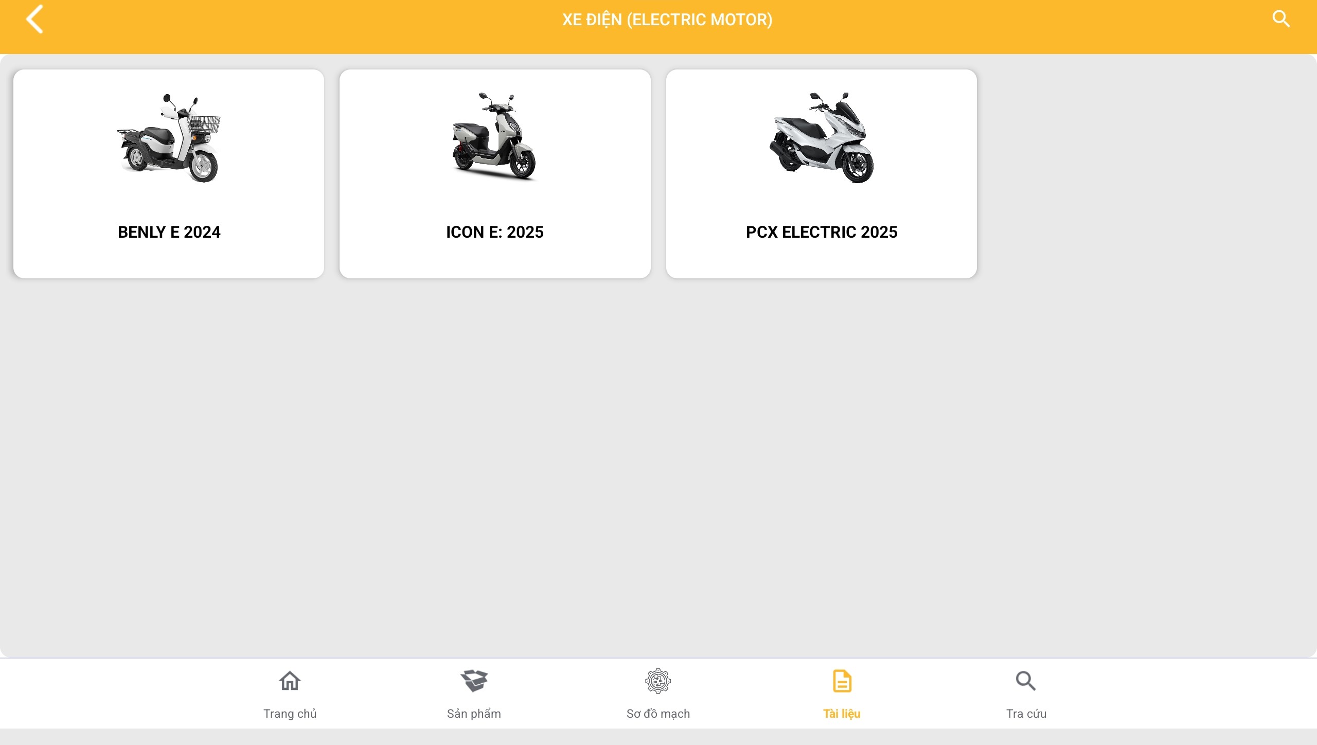Go back using the header arrow
Viewport: 1317px width, 745px height.
[34, 20]
